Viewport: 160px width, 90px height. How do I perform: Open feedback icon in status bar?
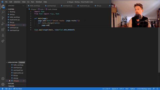click(154, 89)
